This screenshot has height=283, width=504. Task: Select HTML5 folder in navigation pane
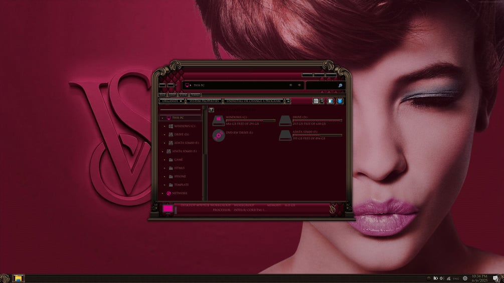pos(179,168)
